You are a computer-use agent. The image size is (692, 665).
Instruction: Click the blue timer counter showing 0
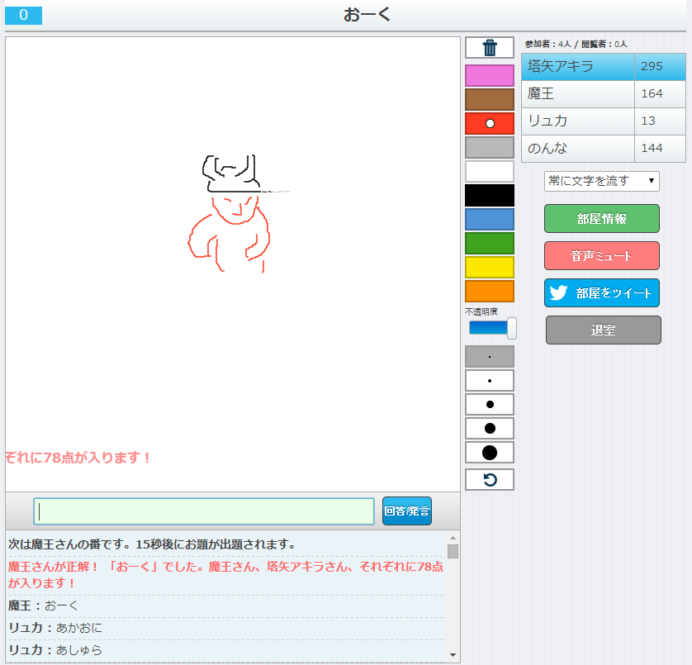pos(23,16)
